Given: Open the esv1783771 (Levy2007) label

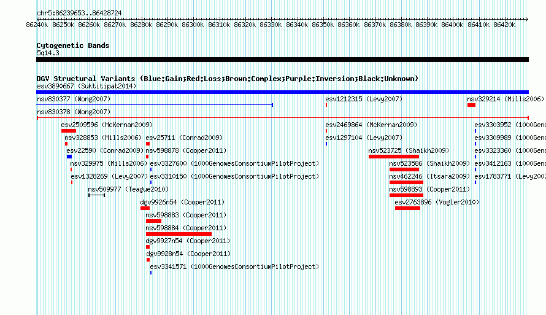Looking at the screenshot, I should pos(510,176).
